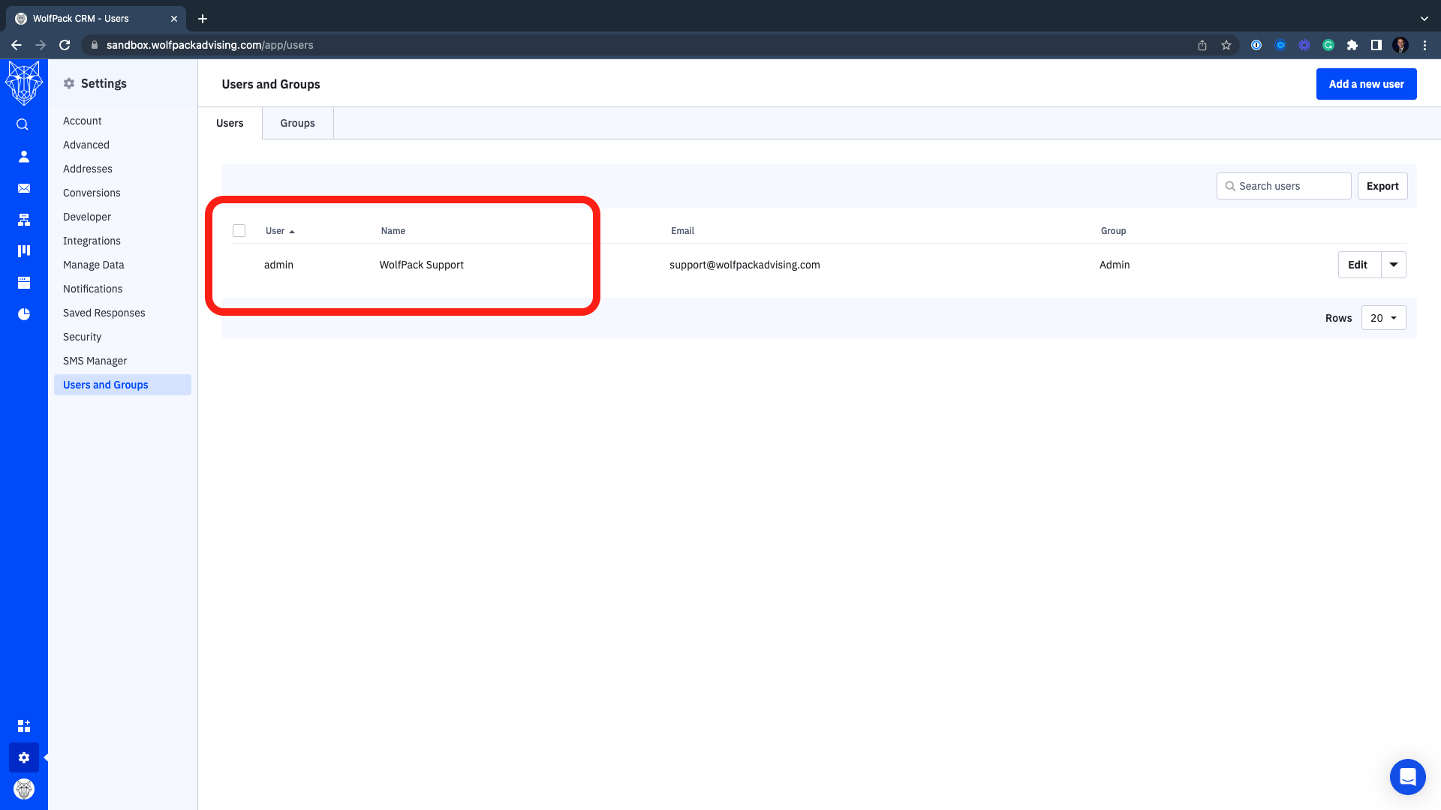Image resolution: width=1441 pixels, height=810 pixels.
Task: Open the chat support bubble
Action: pyautogui.click(x=1407, y=776)
